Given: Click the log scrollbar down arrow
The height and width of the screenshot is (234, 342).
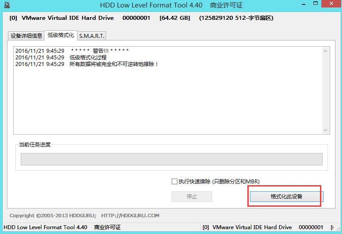Looking at the screenshot, I should tap(325, 130).
